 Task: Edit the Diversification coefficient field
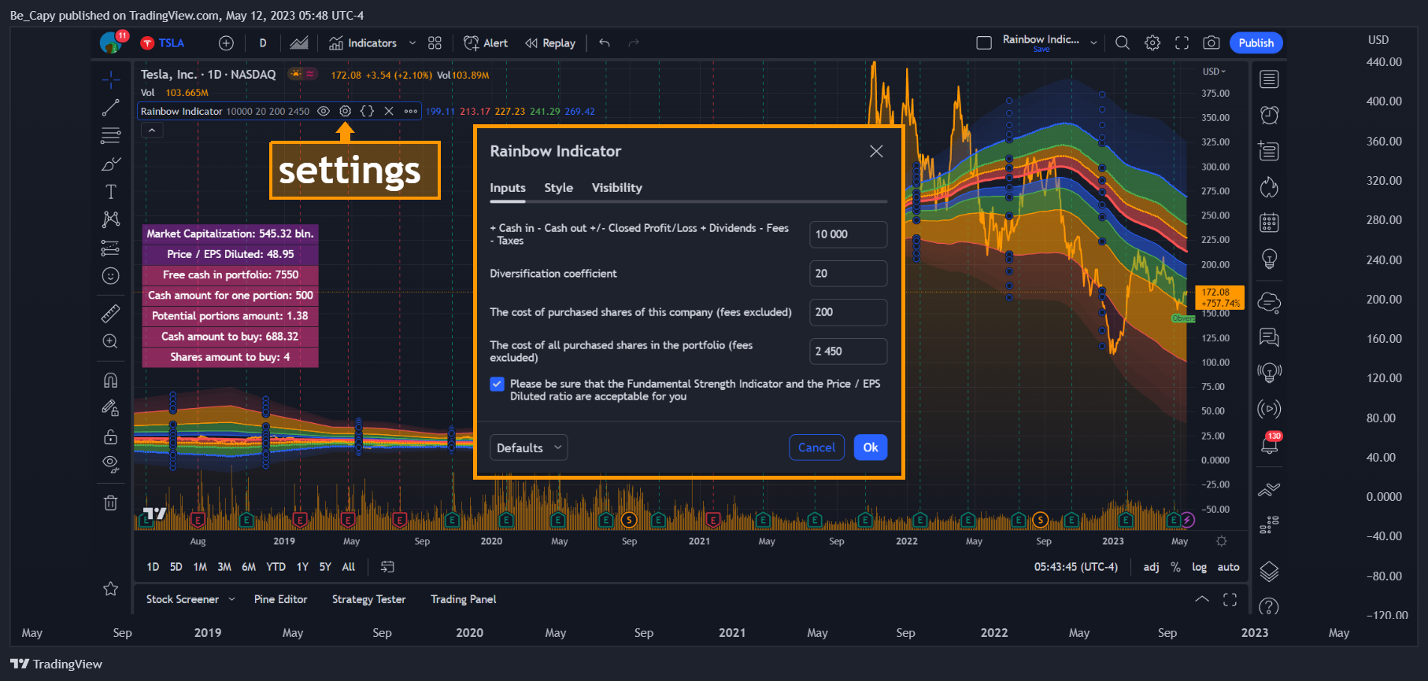848,274
